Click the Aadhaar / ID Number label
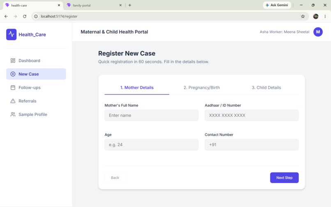Viewport: 331px width, 207px height. [223, 106]
